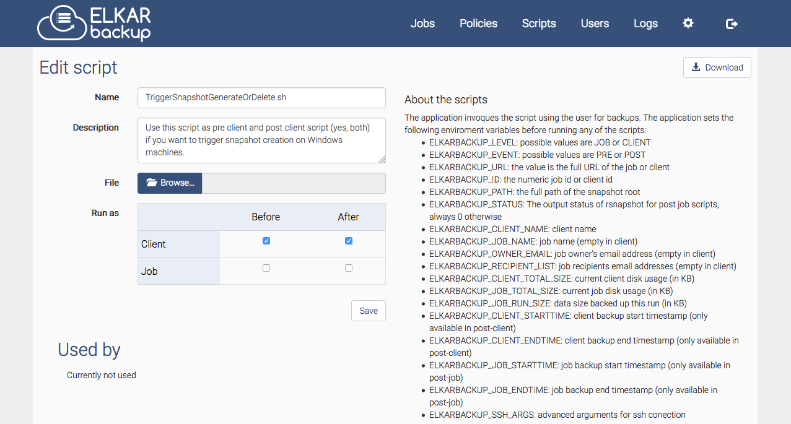Navigate to Users page

[x=595, y=24]
